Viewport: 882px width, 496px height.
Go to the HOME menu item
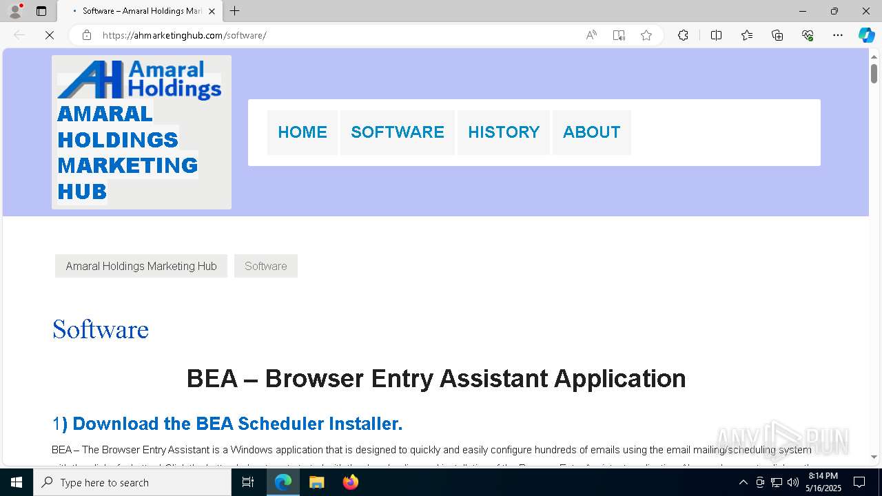(302, 132)
